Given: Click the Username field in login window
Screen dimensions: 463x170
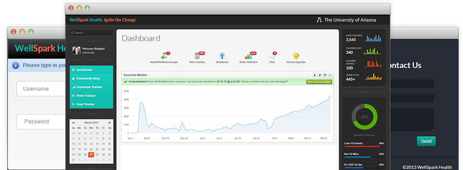Looking at the screenshot, I should point(41,89).
